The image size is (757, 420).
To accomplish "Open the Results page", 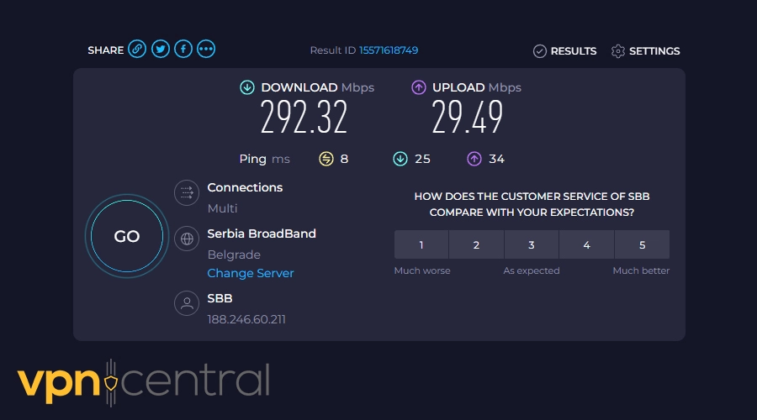I will [x=565, y=51].
